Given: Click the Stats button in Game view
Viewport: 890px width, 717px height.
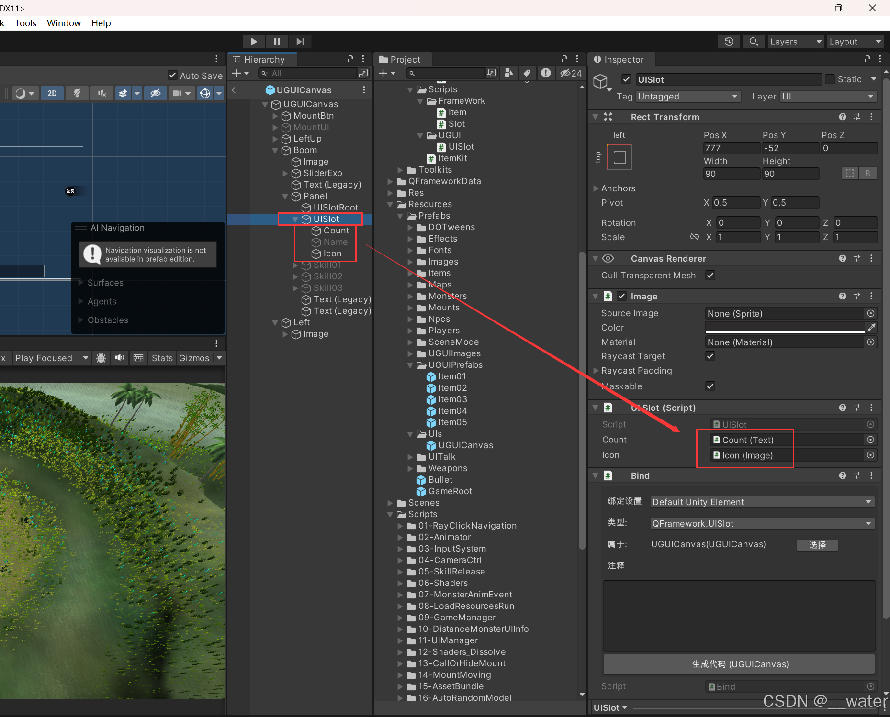Looking at the screenshot, I should pos(162,358).
